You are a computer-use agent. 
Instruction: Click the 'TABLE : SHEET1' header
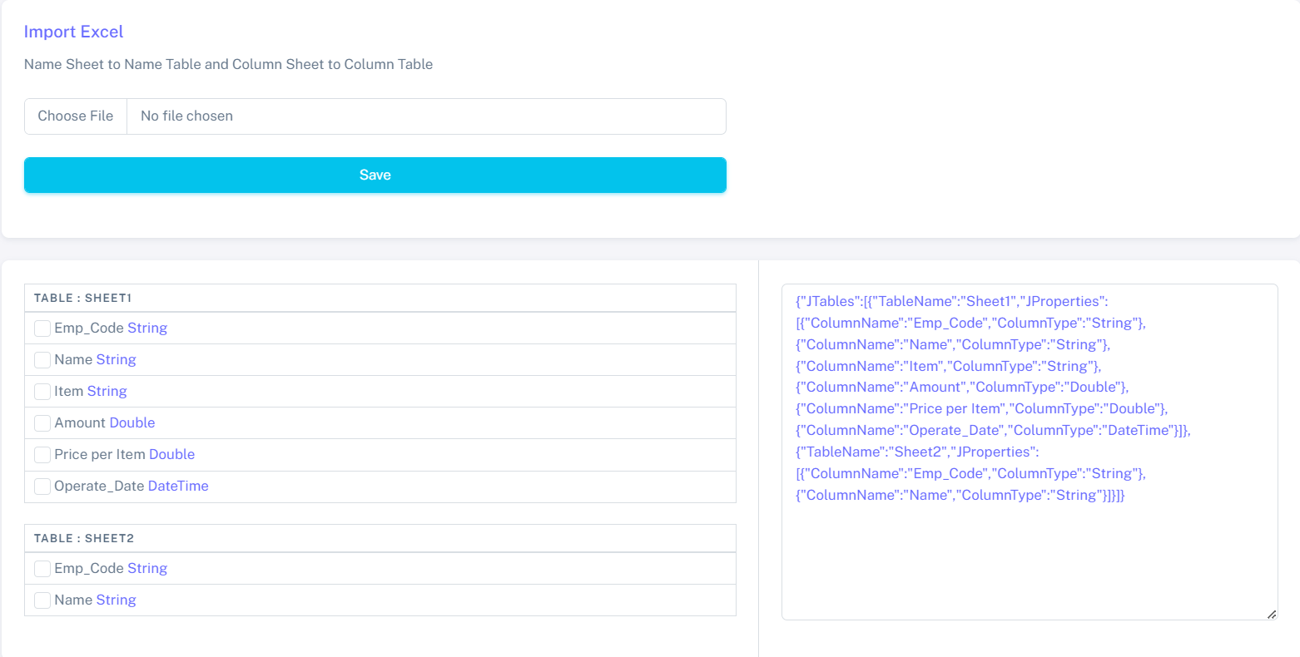(380, 298)
